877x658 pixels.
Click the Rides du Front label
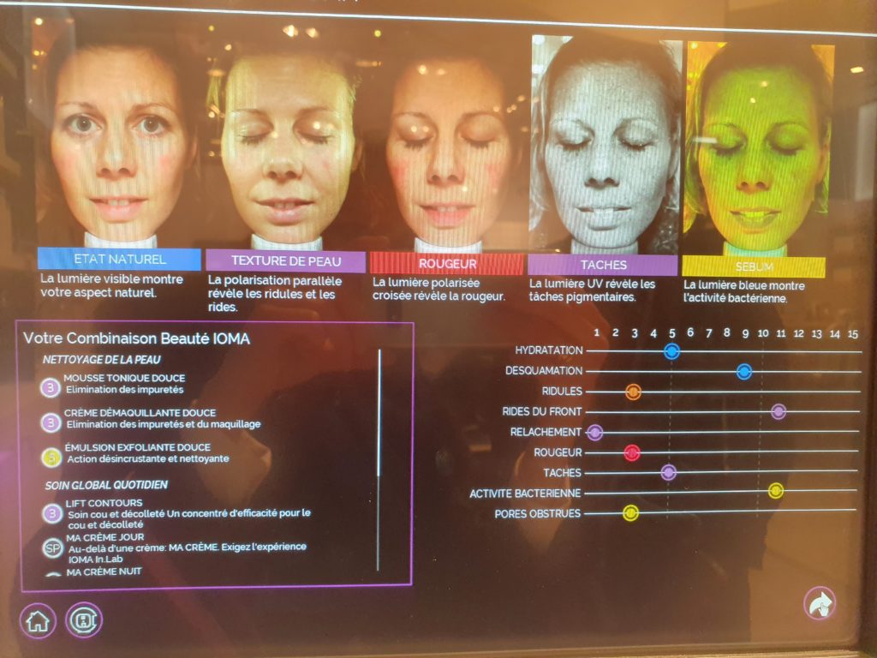pos(542,411)
